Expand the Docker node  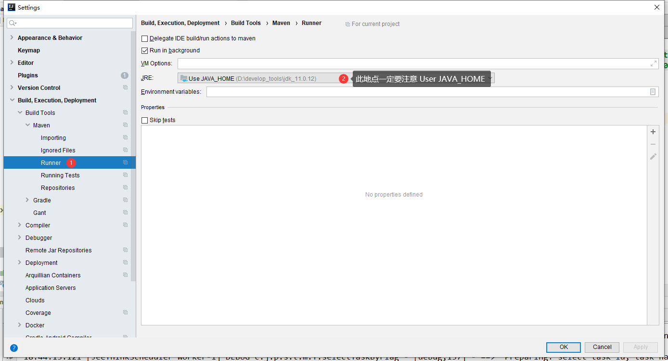pos(20,325)
